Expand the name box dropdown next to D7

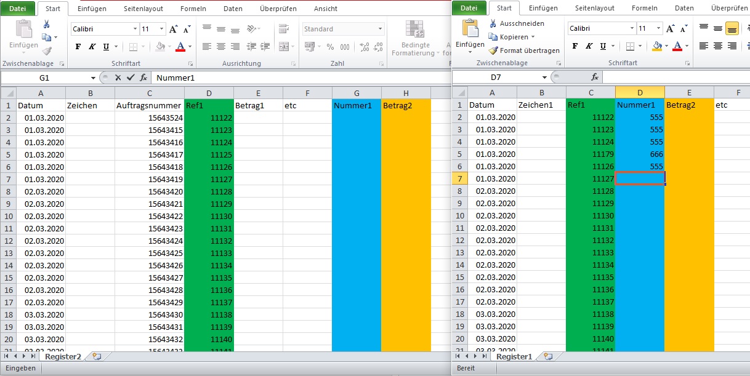[x=544, y=77]
